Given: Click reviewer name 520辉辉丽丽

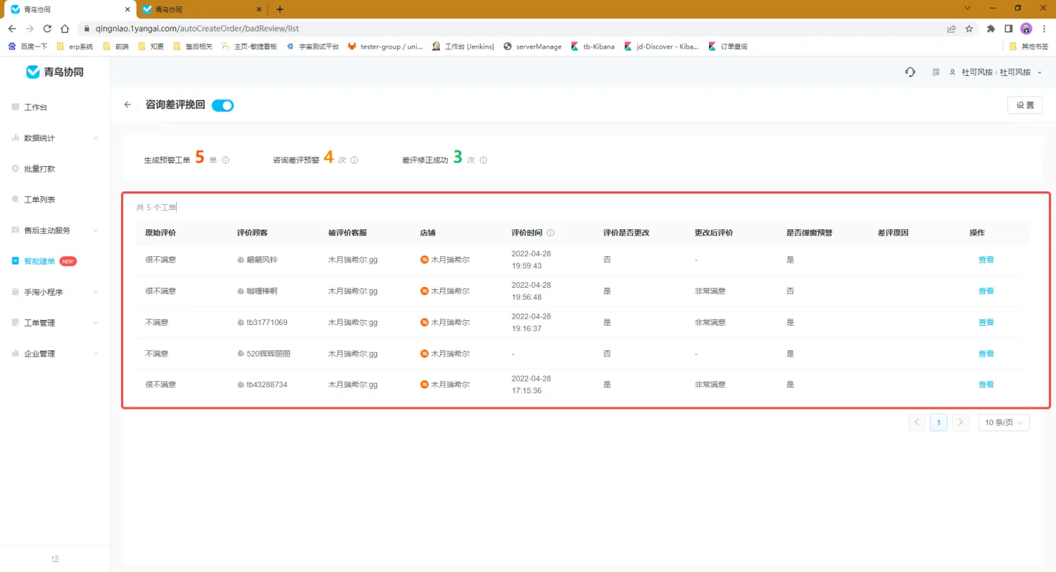Looking at the screenshot, I should 268,354.
